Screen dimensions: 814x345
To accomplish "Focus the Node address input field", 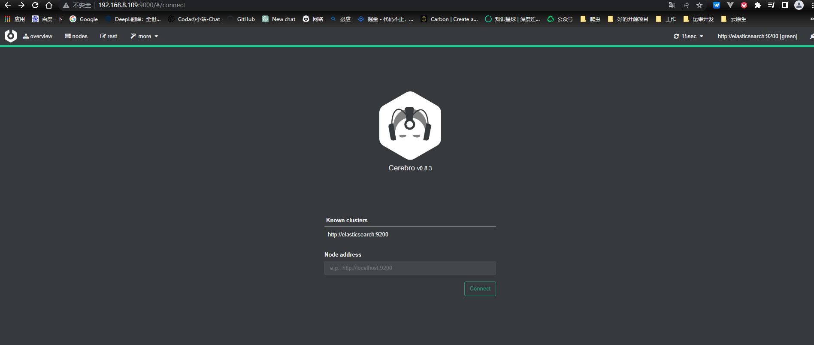I will 410,268.
